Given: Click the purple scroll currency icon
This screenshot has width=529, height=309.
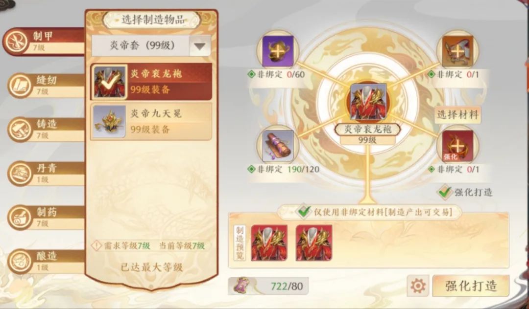Looking at the screenshot, I should point(243,286).
